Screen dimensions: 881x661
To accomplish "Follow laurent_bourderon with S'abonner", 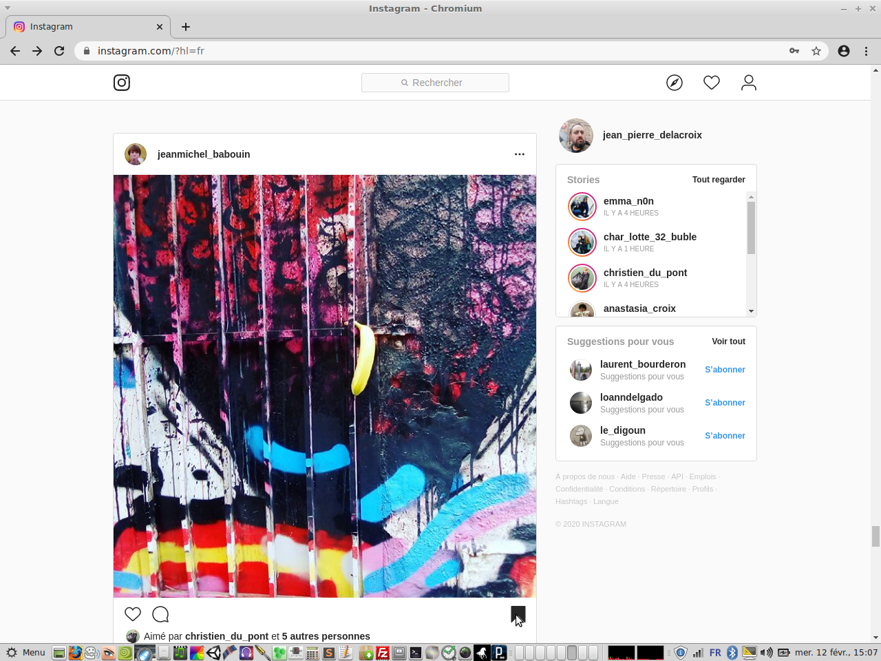I will click(725, 370).
